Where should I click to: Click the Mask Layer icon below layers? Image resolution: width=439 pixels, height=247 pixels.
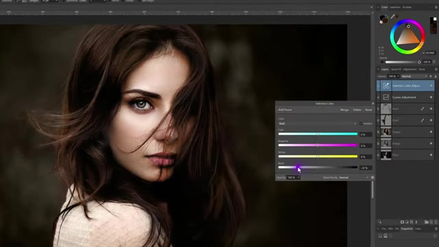[402, 222]
